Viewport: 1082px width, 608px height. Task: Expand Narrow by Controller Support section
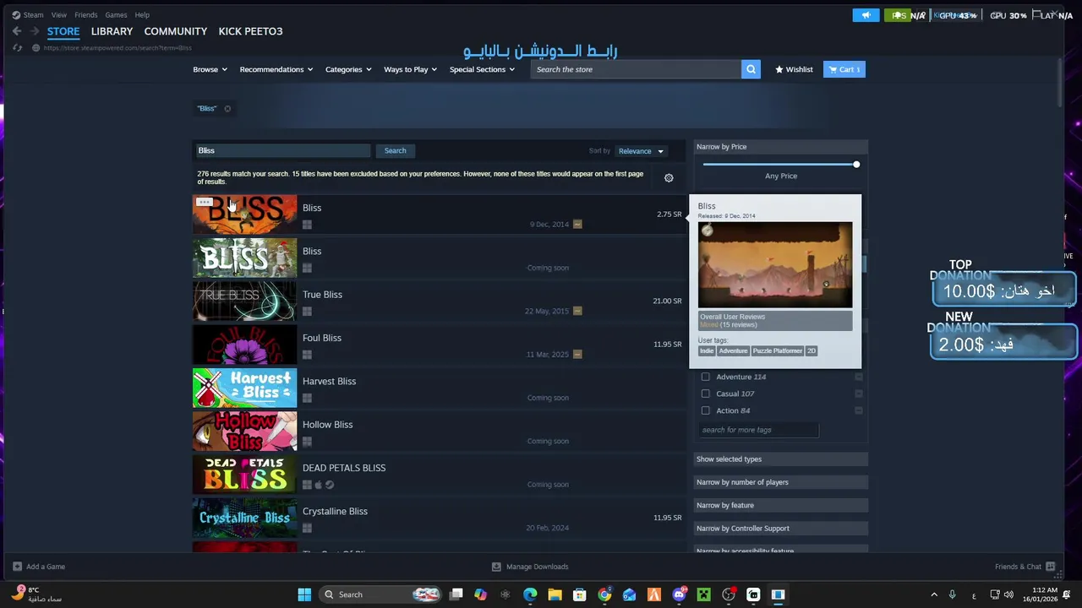(x=781, y=529)
